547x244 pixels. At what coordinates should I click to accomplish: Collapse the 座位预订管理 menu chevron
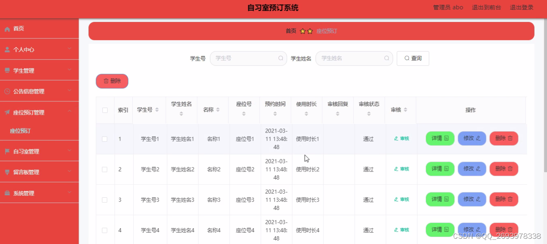(69, 111)
